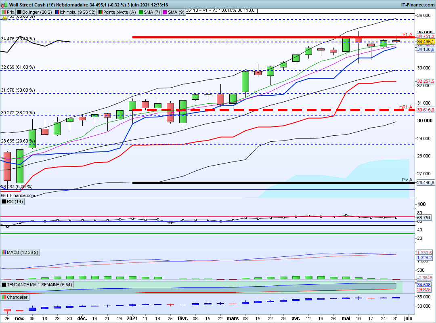Screen dimensions: 436x323
Task: Select the thick black Piv A line
Action: [273, 183]
